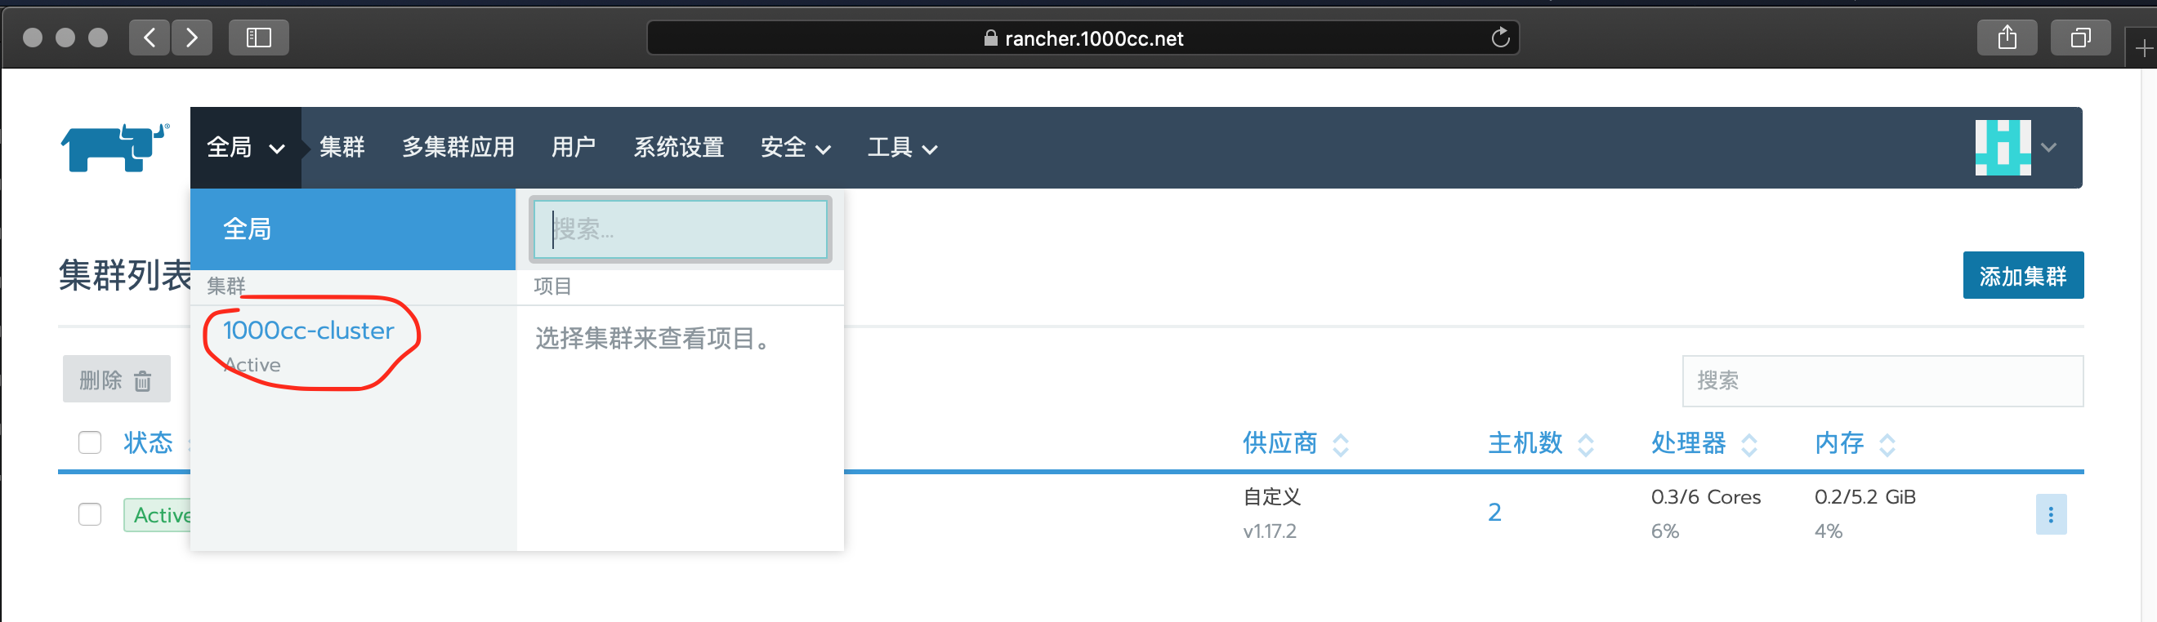Expand the 工具 dropdown menu
The width and height of the screenshot is (2157, 622).
[x=902, y=147]
